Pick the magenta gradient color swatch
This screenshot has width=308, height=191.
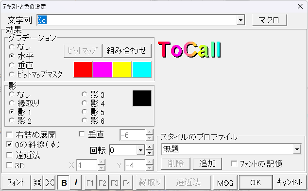pyautogui.click(x=103, y=70)
